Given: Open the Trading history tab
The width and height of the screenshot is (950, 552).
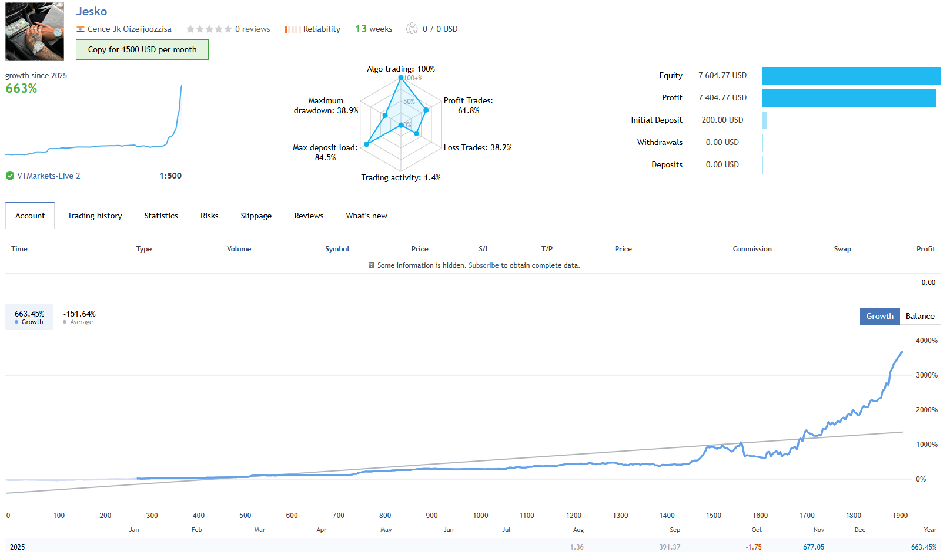Looking at the screenshot, I should pyautogui.click(x=95, y=216).
